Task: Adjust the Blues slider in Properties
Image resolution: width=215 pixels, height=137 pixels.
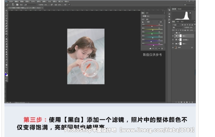Action: (x=151, y=41)
